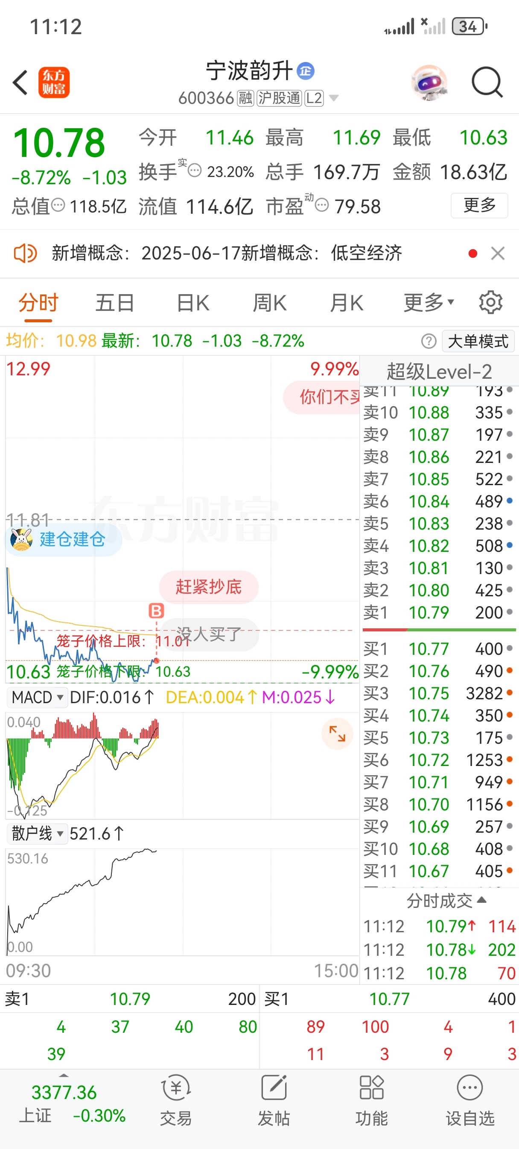Screen dimensions: 519x1149
Task: Switch to the 日K tab
Action: [x=193, y=303]
